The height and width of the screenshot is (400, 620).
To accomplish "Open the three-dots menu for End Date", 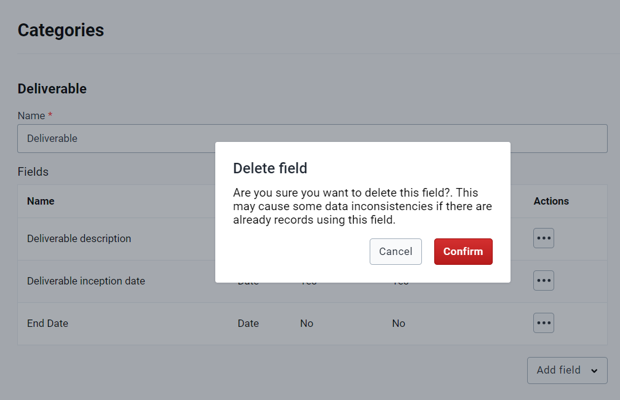I will pyautogui.click(x=543, y=323).
